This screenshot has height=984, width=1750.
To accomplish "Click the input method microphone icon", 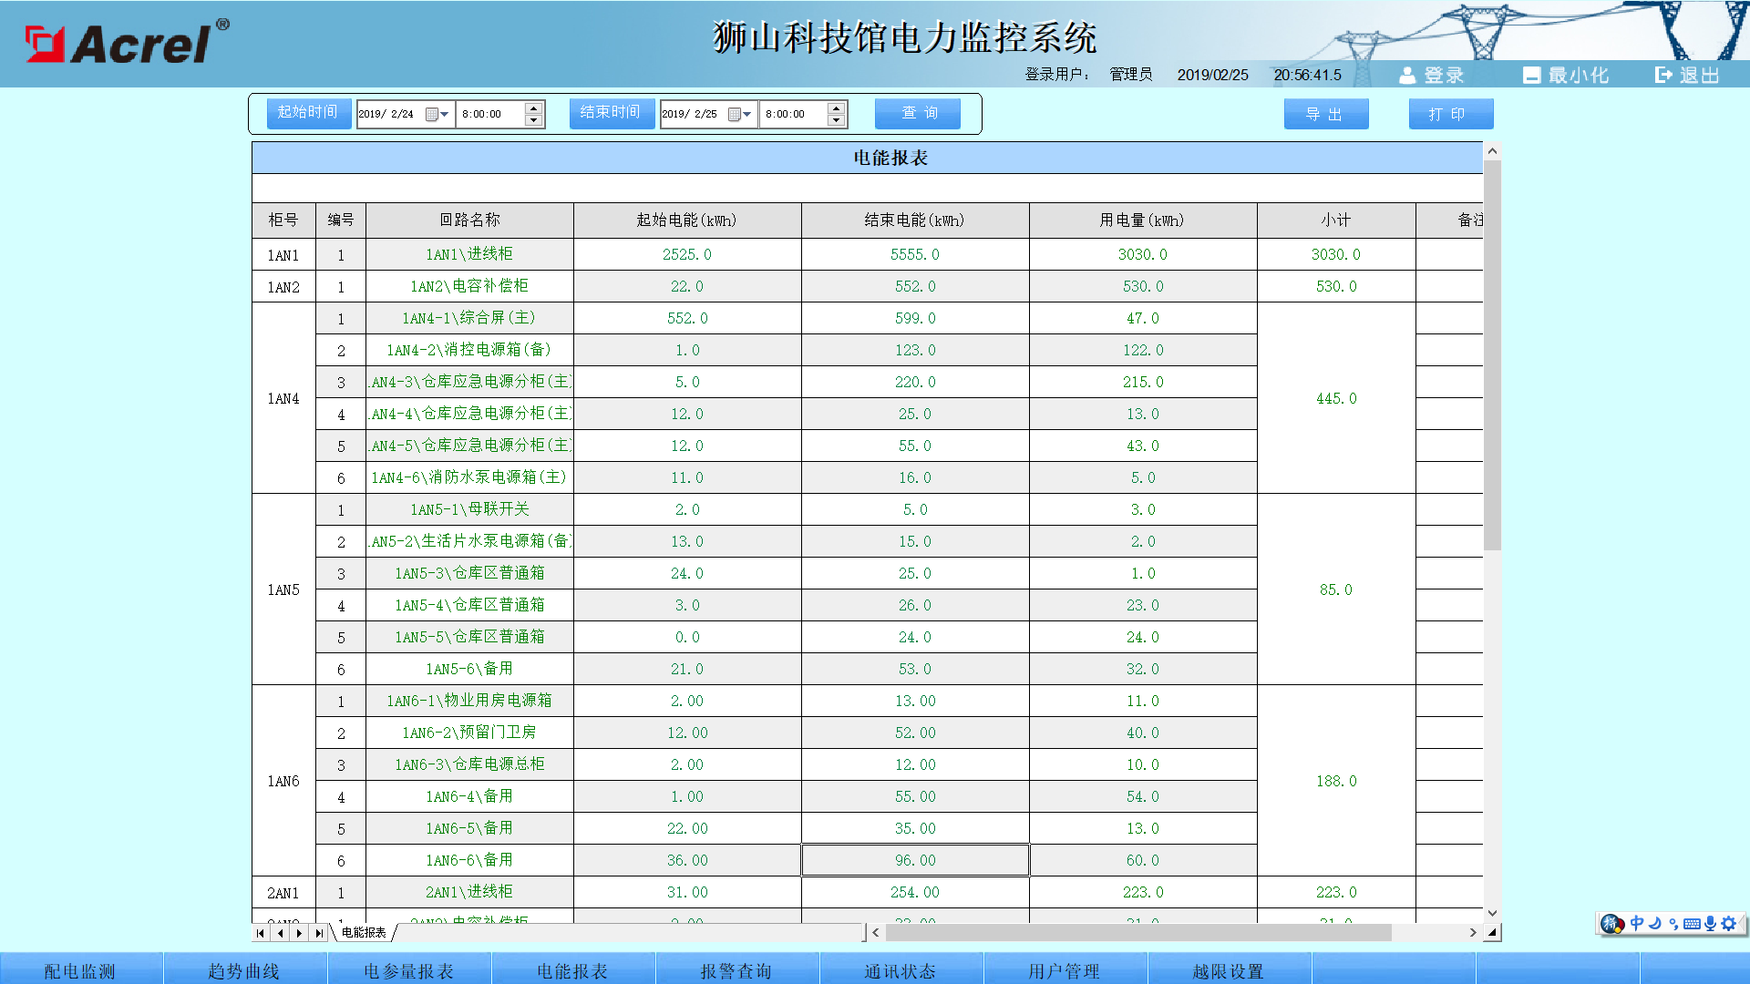I will [1710, 924].
